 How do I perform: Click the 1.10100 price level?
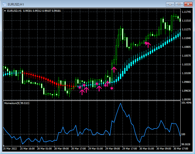186,73
